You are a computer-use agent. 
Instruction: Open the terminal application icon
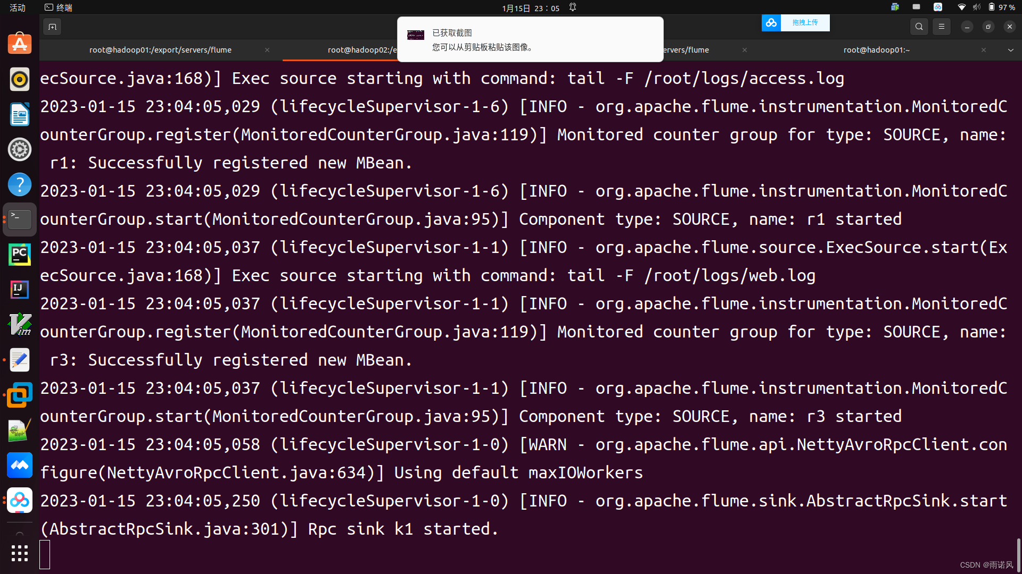click(x=19, y=218)
